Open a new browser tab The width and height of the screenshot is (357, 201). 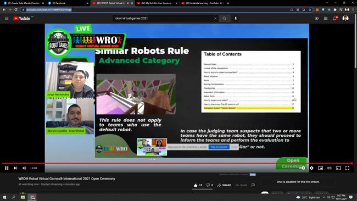point(228,3)
